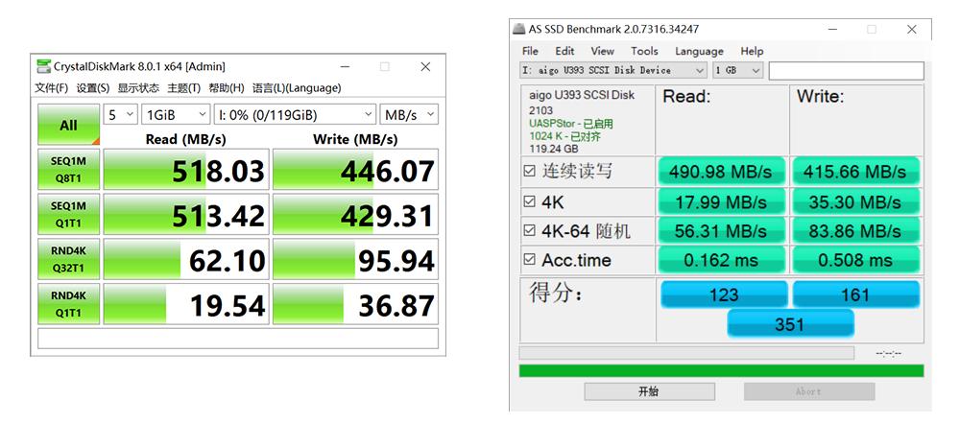Click the 36.87 write result

tap(356, 304)
